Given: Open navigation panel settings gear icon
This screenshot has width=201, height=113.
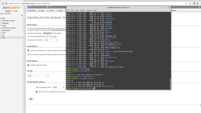Looking at the screenshot, I should pos(14,11).
